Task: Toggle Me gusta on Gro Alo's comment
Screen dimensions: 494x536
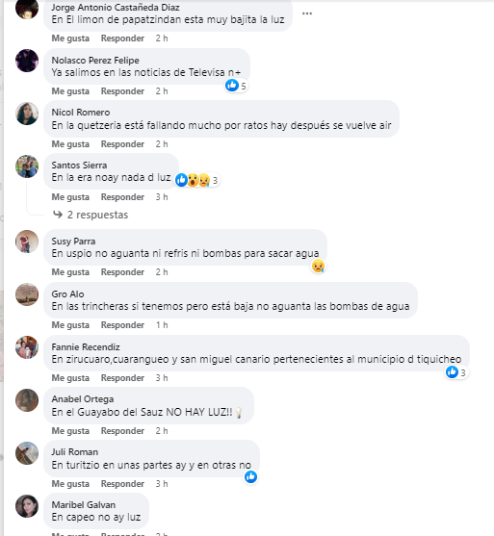Action: click(x=70, y=325)
